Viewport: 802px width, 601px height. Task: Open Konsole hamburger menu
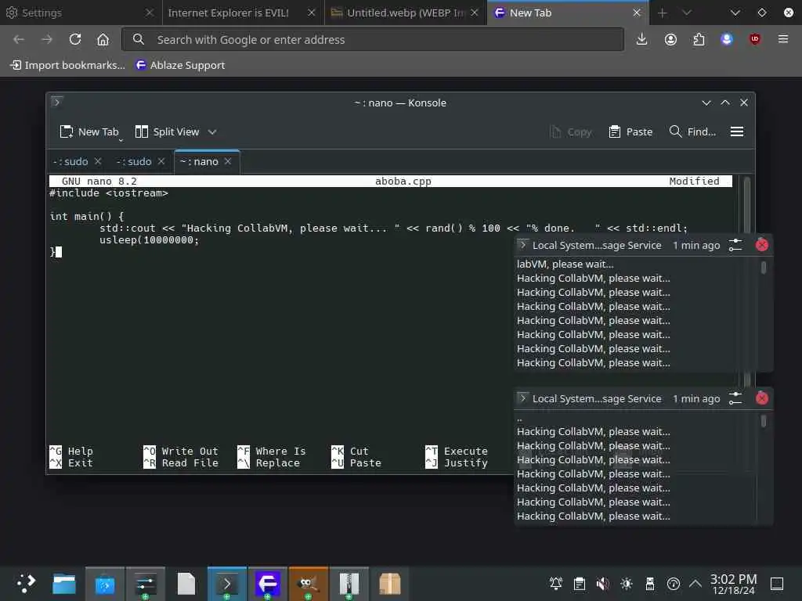click(x=736, y=131)
